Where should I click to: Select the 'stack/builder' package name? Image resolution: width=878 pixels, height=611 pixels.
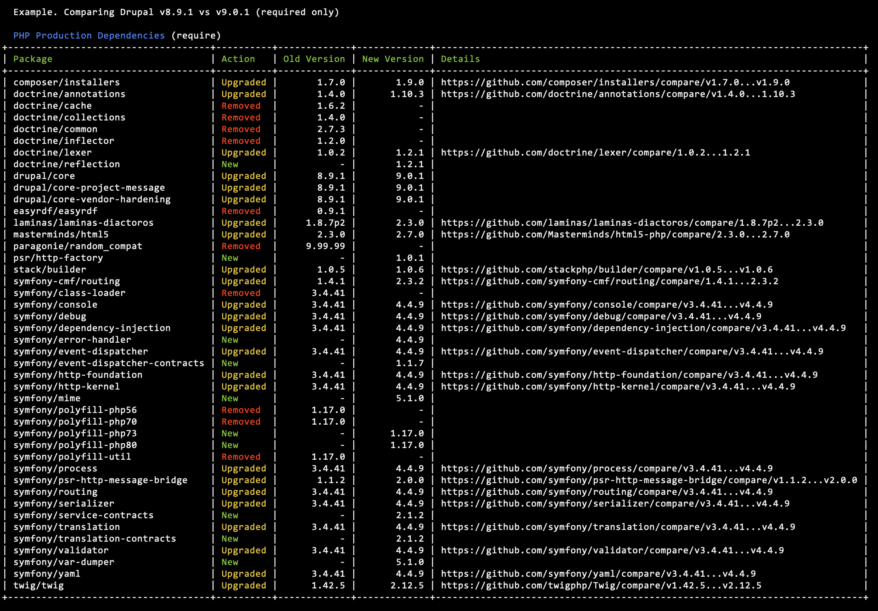50,270
